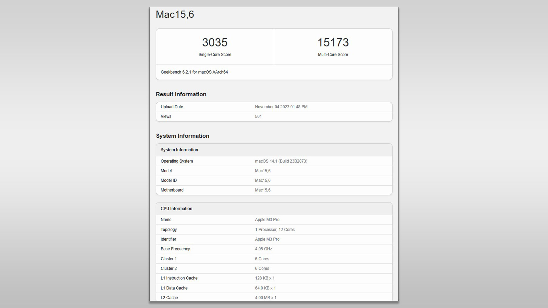Select 1 Processor, 12 Cores value
This screenshot has height=308, width=548.
[275, 230]
